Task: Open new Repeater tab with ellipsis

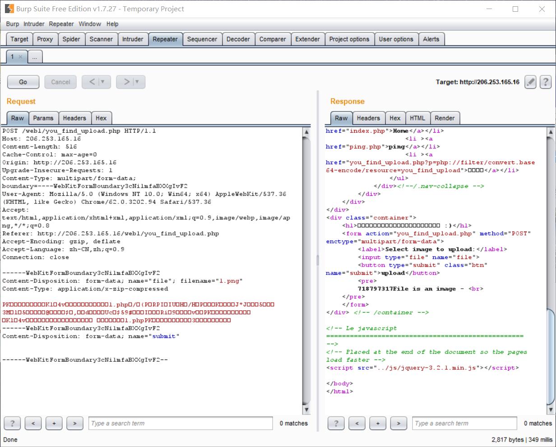Action: click(x=35, y=57)
